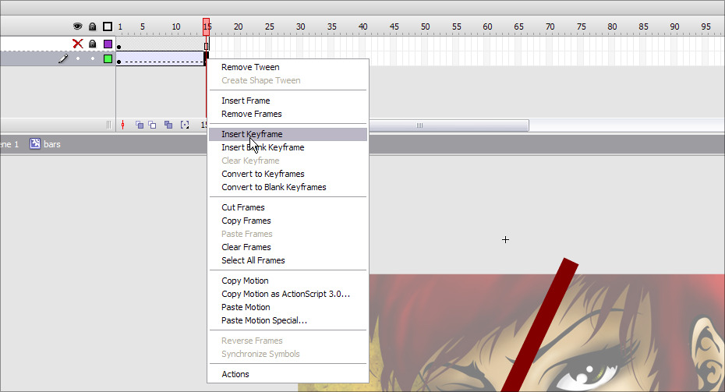
Task: Click the purple outline color swatch
Action: (108, 44)
